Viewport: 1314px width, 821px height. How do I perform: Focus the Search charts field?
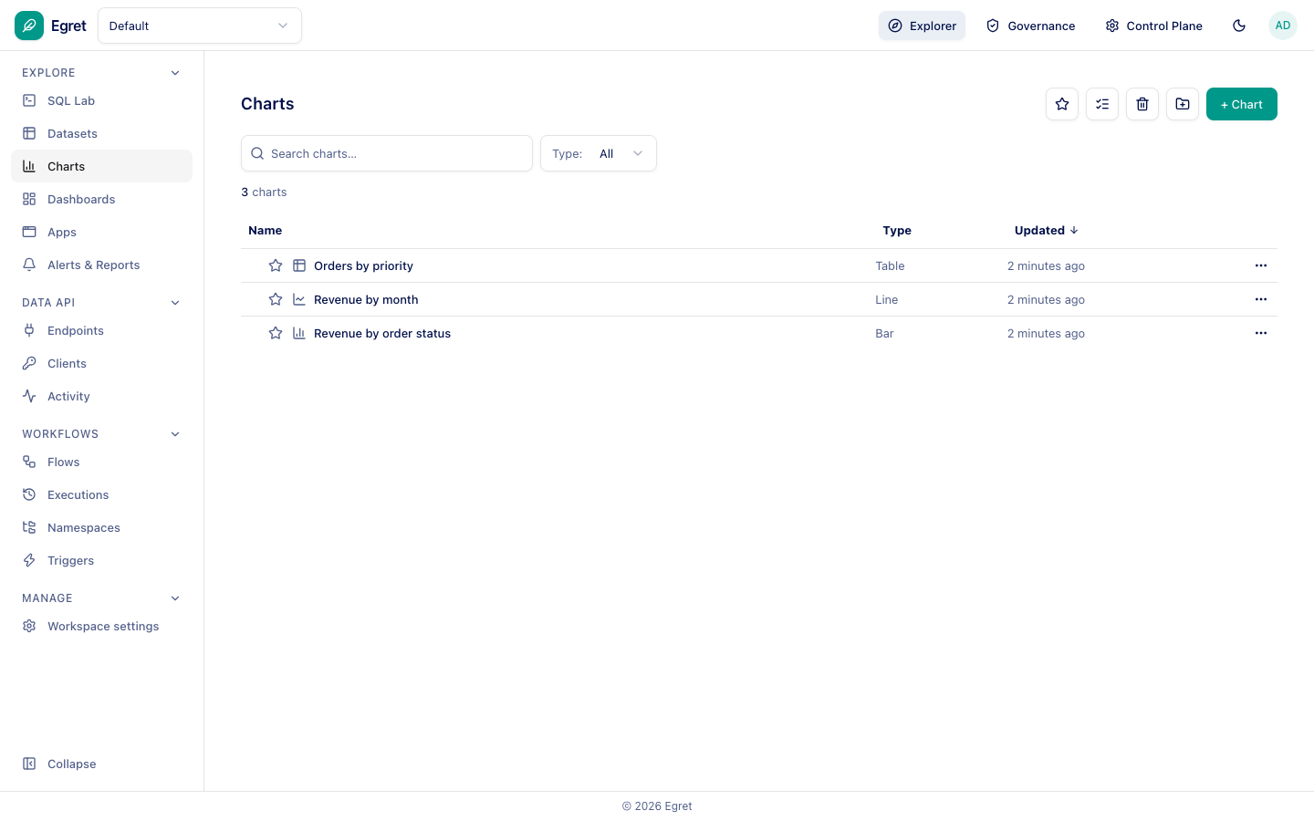click(387, 153)
